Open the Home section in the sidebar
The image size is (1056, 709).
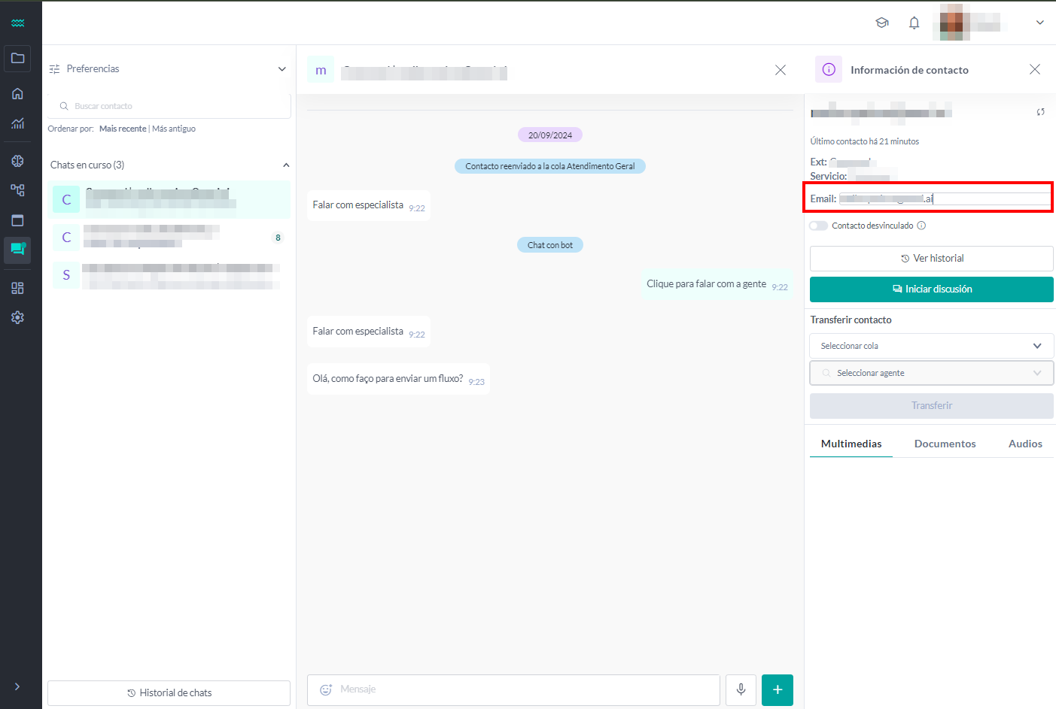(17, 92)
